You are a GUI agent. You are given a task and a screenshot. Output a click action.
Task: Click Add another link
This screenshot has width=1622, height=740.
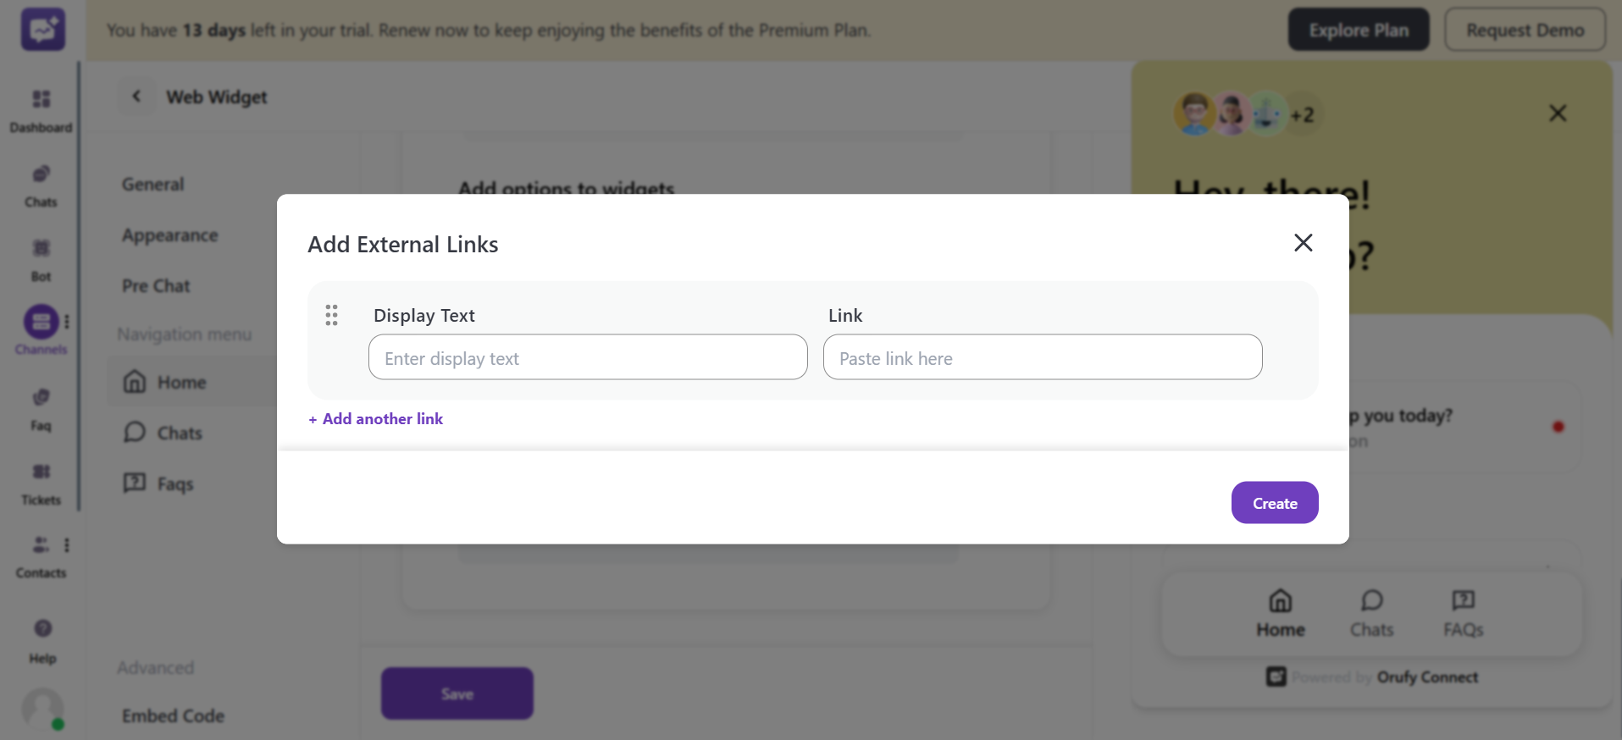(x=375, y=417)
